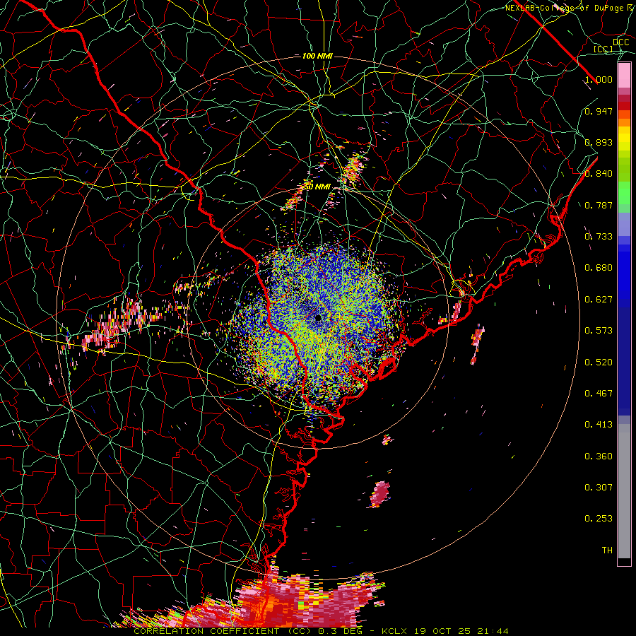Click the 0.840 scale value
Viewport: 636px width, 636px height.
pos(599,174)
